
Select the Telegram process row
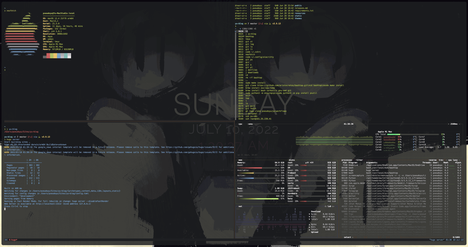(x=401, y=191)
